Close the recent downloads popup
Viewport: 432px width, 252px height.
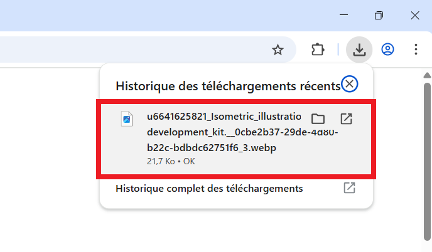(x=350, y=84)
